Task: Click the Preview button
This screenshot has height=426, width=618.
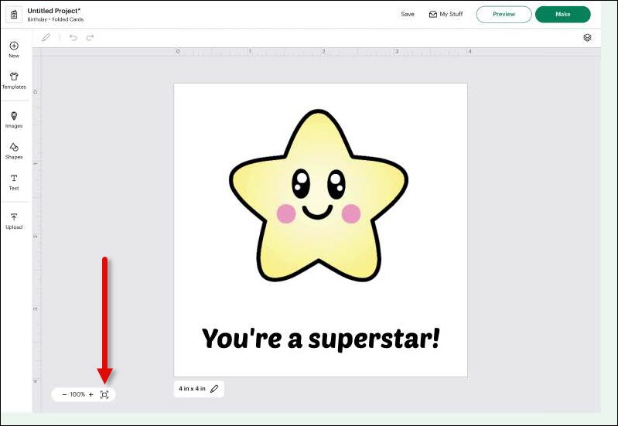Action: 504,14
